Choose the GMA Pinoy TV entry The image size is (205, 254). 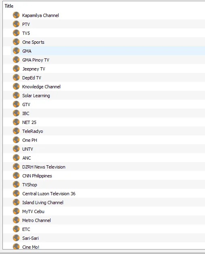tap(36, 60)
